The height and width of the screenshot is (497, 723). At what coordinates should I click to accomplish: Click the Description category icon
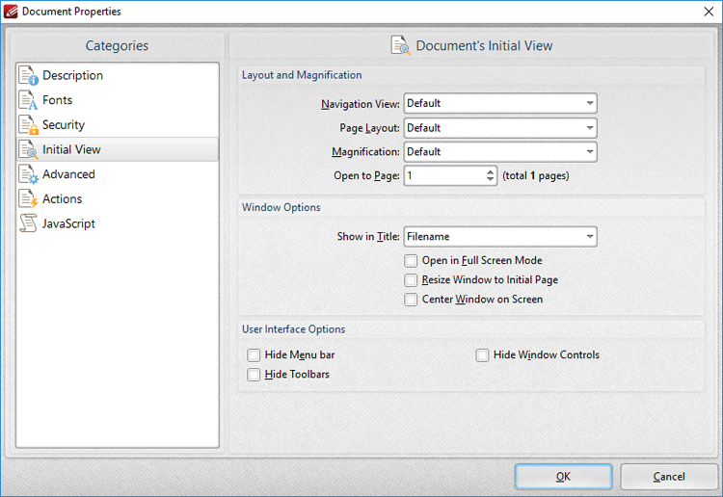(x=29, y=75)
